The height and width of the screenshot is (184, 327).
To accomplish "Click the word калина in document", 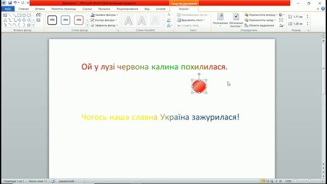I will tap(165, 67).
